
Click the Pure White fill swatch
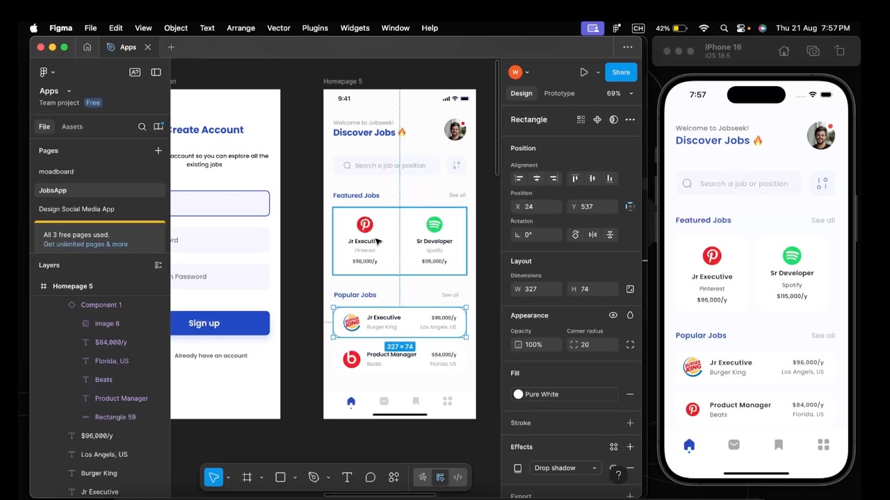point(518,394)
